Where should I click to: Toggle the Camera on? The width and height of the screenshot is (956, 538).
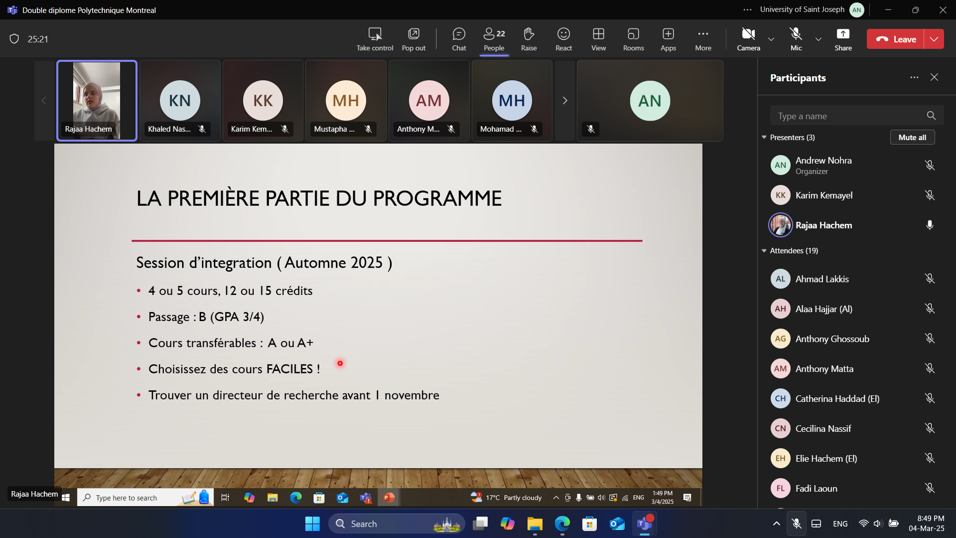pyautogui.click(x=748, y=39)
